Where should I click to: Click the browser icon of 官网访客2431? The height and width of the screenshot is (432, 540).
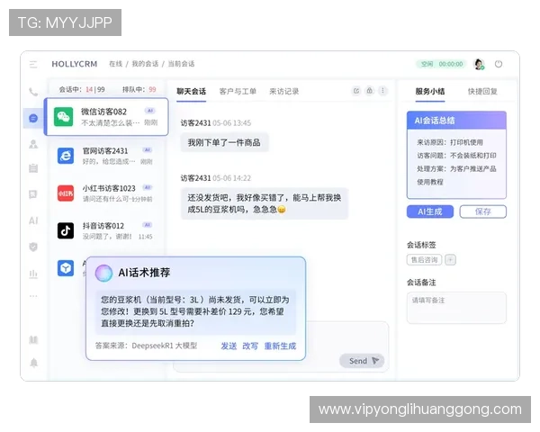pyautogui.click(x=66, y=156)
